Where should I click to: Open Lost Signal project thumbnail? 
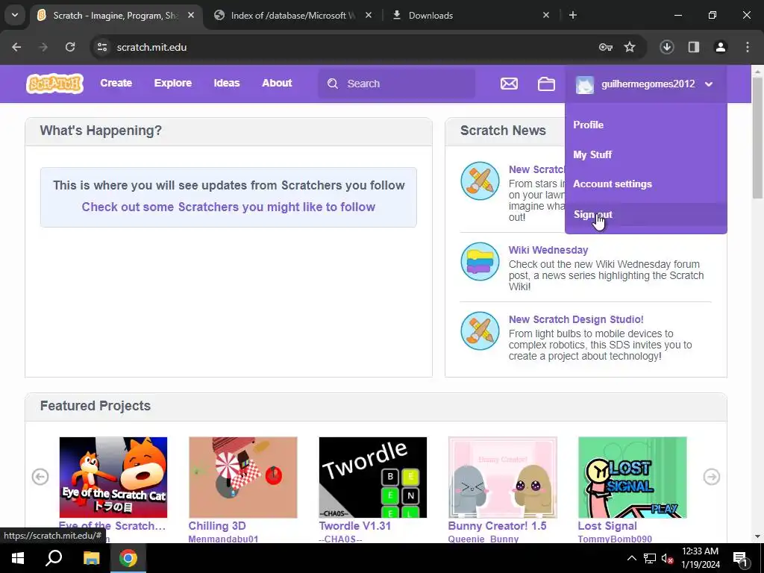(633, 477)
